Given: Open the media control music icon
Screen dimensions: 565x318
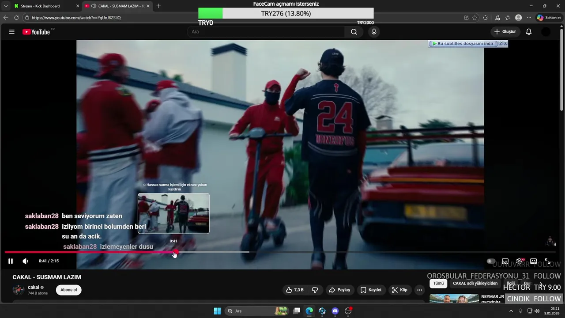Looking at the screenshot, I should click(x=498, y=18).
